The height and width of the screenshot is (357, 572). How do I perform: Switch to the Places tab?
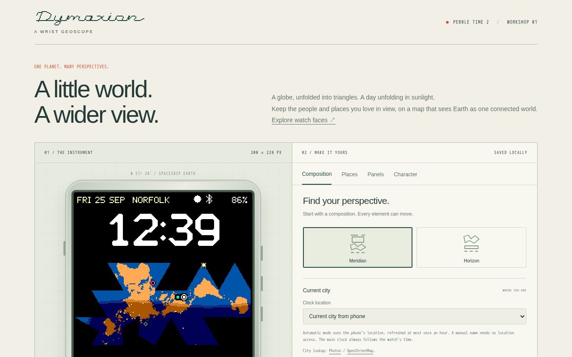349,174
